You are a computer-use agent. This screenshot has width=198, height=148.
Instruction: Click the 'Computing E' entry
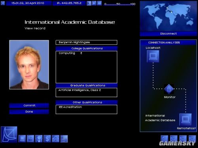70,53
